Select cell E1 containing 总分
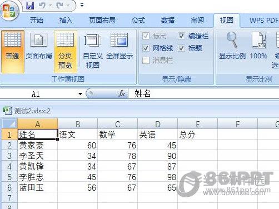 pyautogui.click(x=197, y=134)
